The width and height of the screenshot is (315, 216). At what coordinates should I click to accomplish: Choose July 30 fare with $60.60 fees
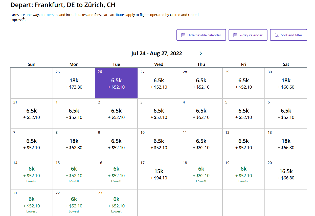click(286, 83)
